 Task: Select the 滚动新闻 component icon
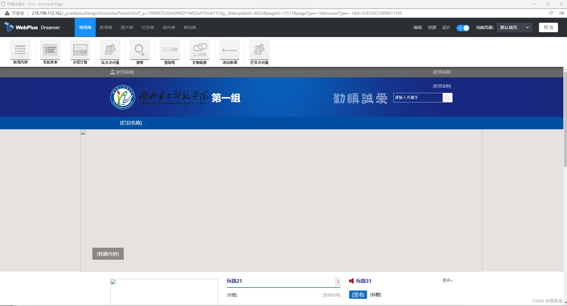point(229,52)
